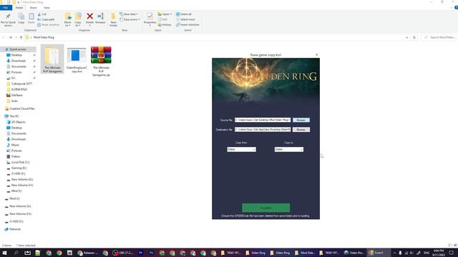Open Videos under This PC
Screen dimensions: 458x257
click(16, 156)
